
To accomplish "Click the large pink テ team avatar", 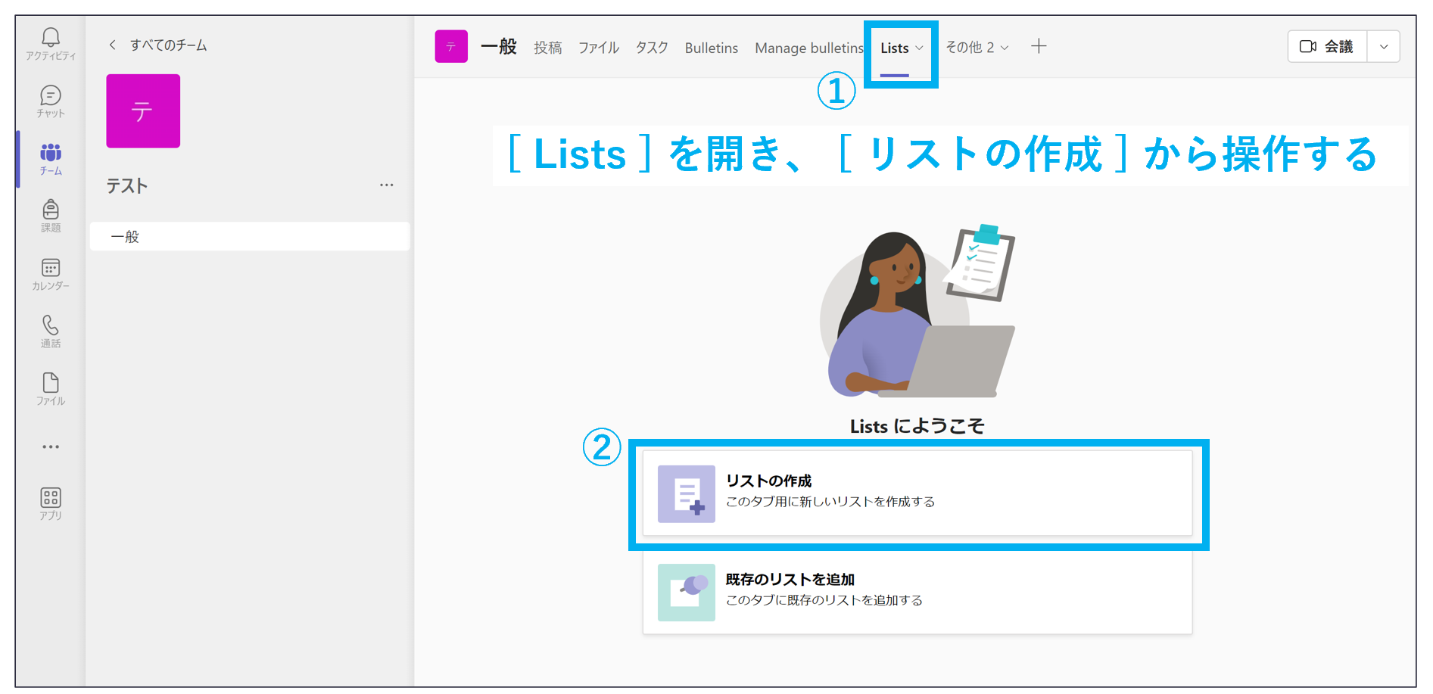I will click(x=143, y=110).
